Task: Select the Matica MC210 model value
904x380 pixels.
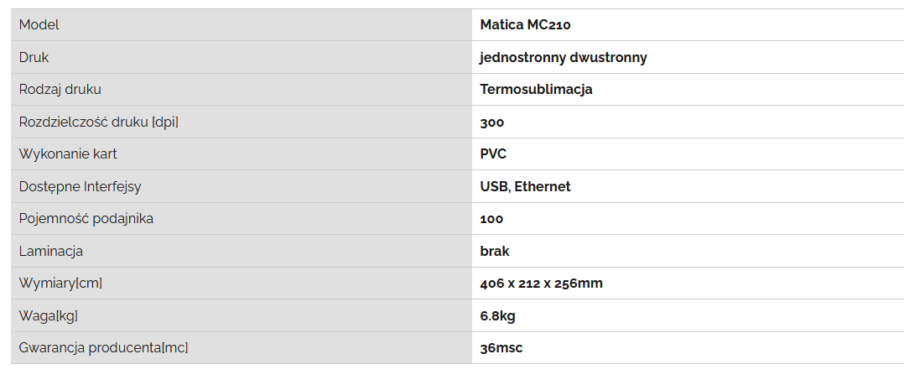Action: click(x=525, y=25)
